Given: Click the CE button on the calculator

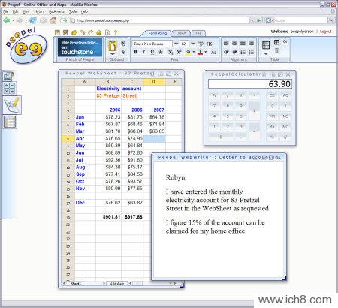Looking at the screenshot, I should [x=272, y=95].
